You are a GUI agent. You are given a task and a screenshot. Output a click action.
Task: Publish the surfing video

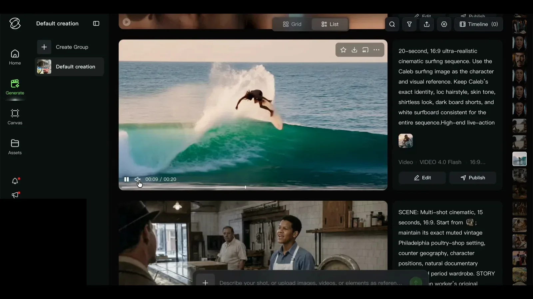point(473,178)
